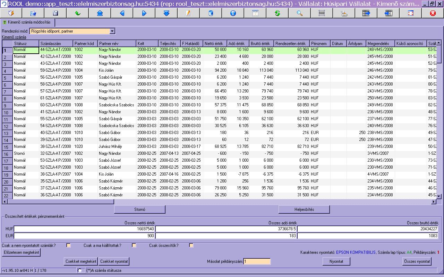Click the 'Összes nyomtat' button
Image resolution: width=444 pixels, height=277 pixels.
click(x=417, y=261)
